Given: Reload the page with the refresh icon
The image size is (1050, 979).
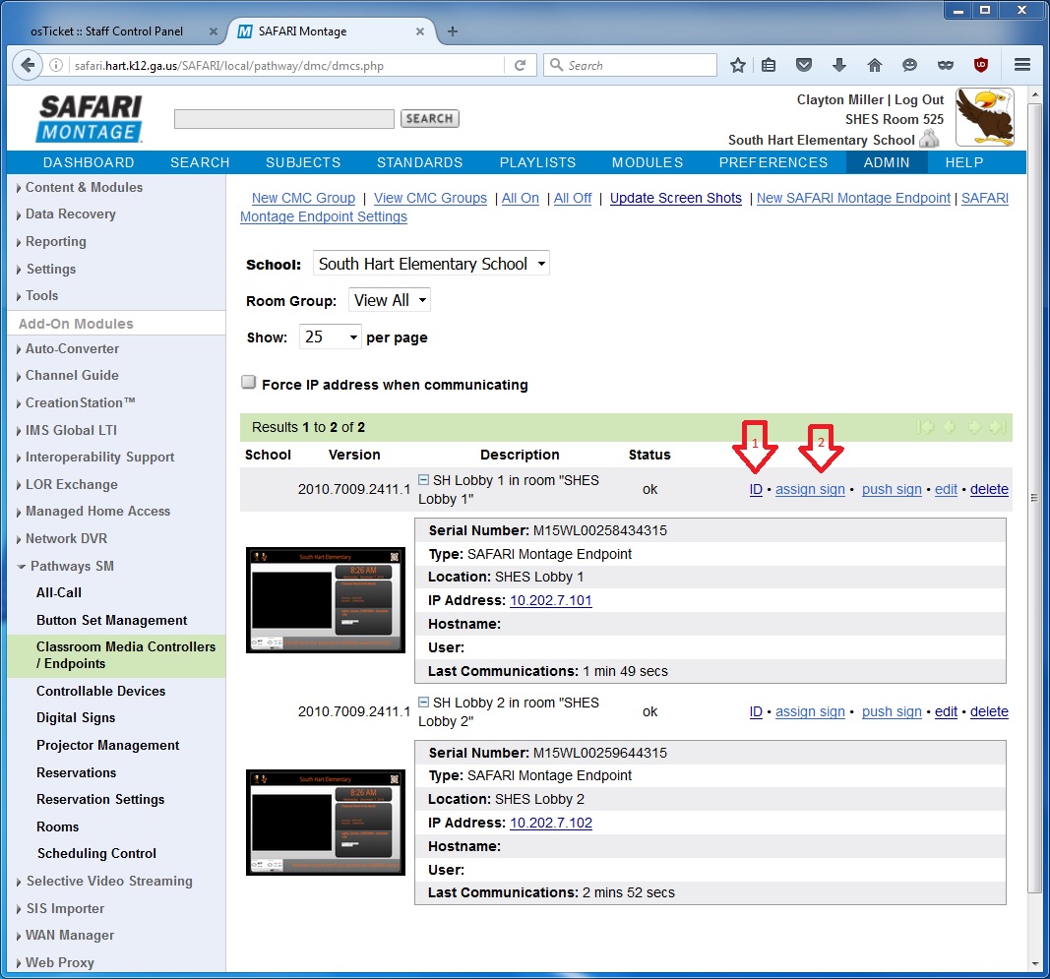Looking at the screenshot, I should pyautogui.click(x=520, y=66).
